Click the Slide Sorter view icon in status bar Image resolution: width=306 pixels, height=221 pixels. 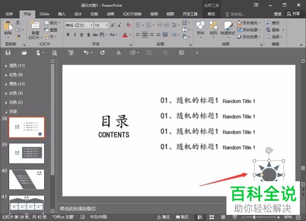tap(212, 217)
